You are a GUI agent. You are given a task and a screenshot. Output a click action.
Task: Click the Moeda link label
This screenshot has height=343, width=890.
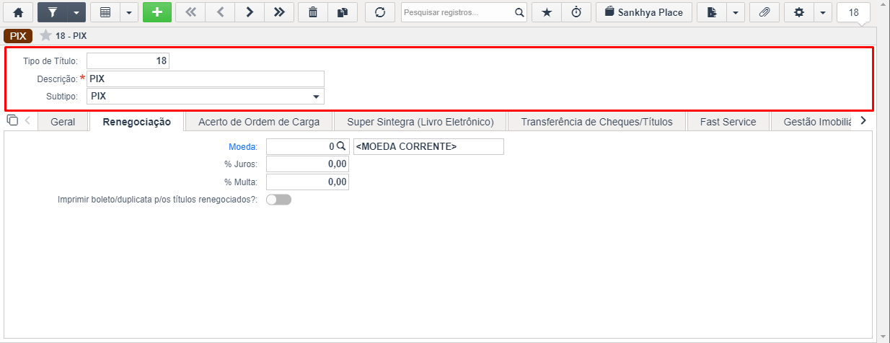click(243, 146)
